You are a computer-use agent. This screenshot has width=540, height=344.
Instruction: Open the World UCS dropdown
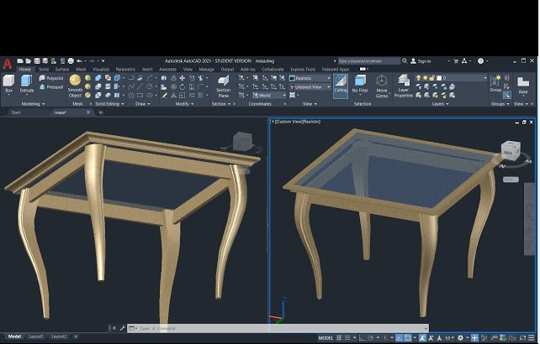pos(269,95)
